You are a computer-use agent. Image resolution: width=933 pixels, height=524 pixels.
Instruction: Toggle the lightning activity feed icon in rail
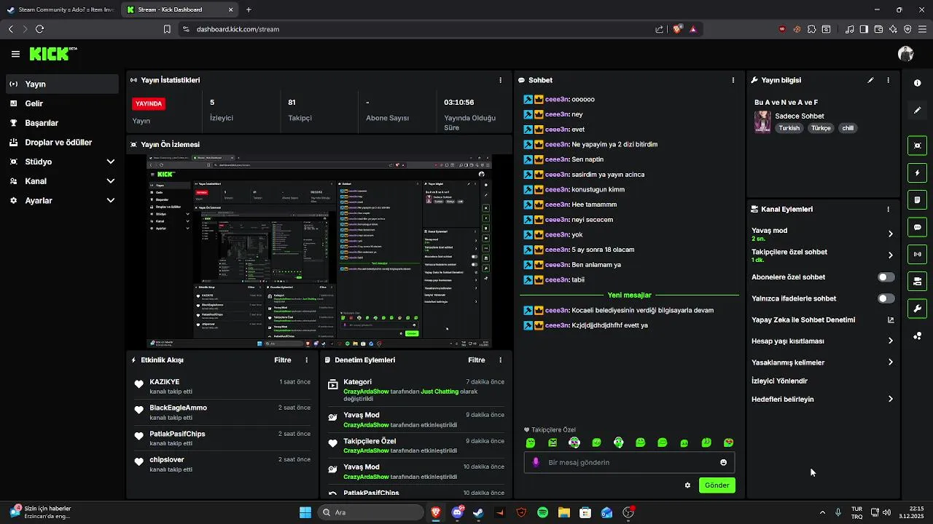point(918,173)
